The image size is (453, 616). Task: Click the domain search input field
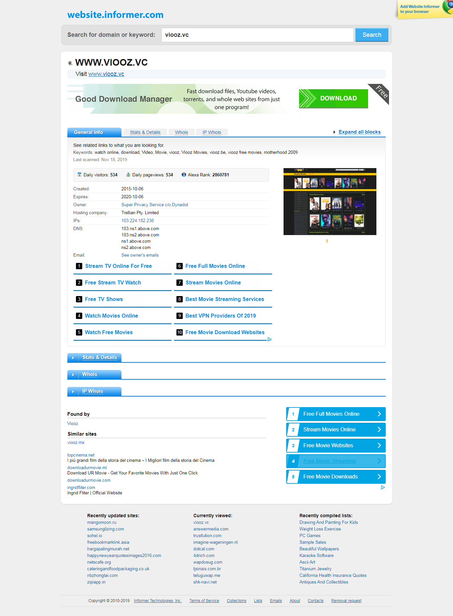(258, 35)
